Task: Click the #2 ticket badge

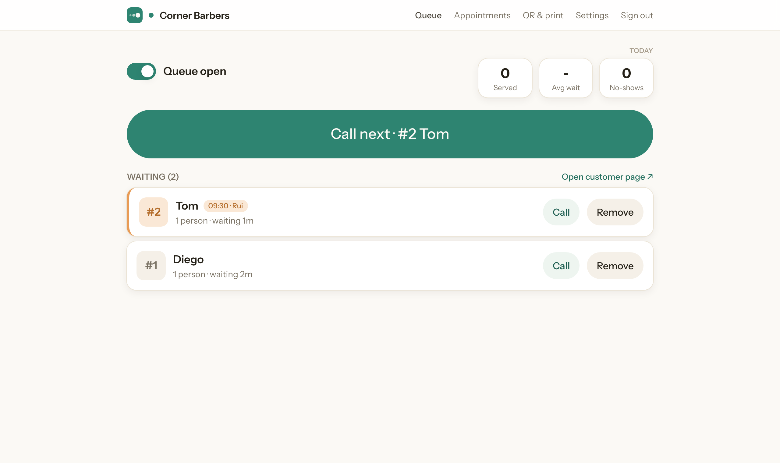Action: point(154,212)
